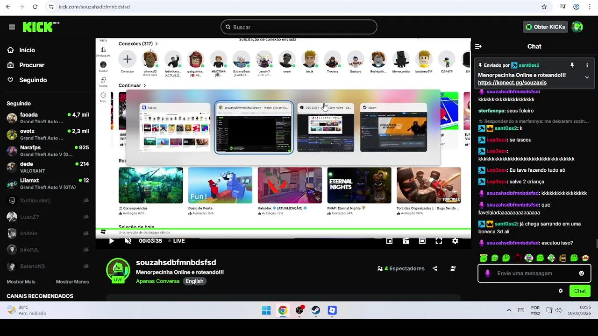Open followed channel ovotz
This screenshot has height=336, width=598.
click(x=48, y=134)
